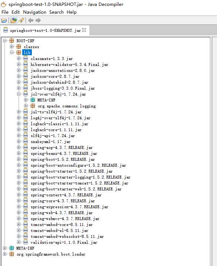
Task: Open the File menu
Action: (5, 12)
